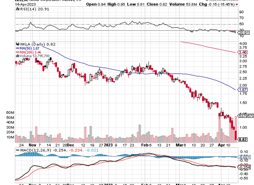
Task: Click the 20.91 RSI value tag
Action: (x=243, y=33)
